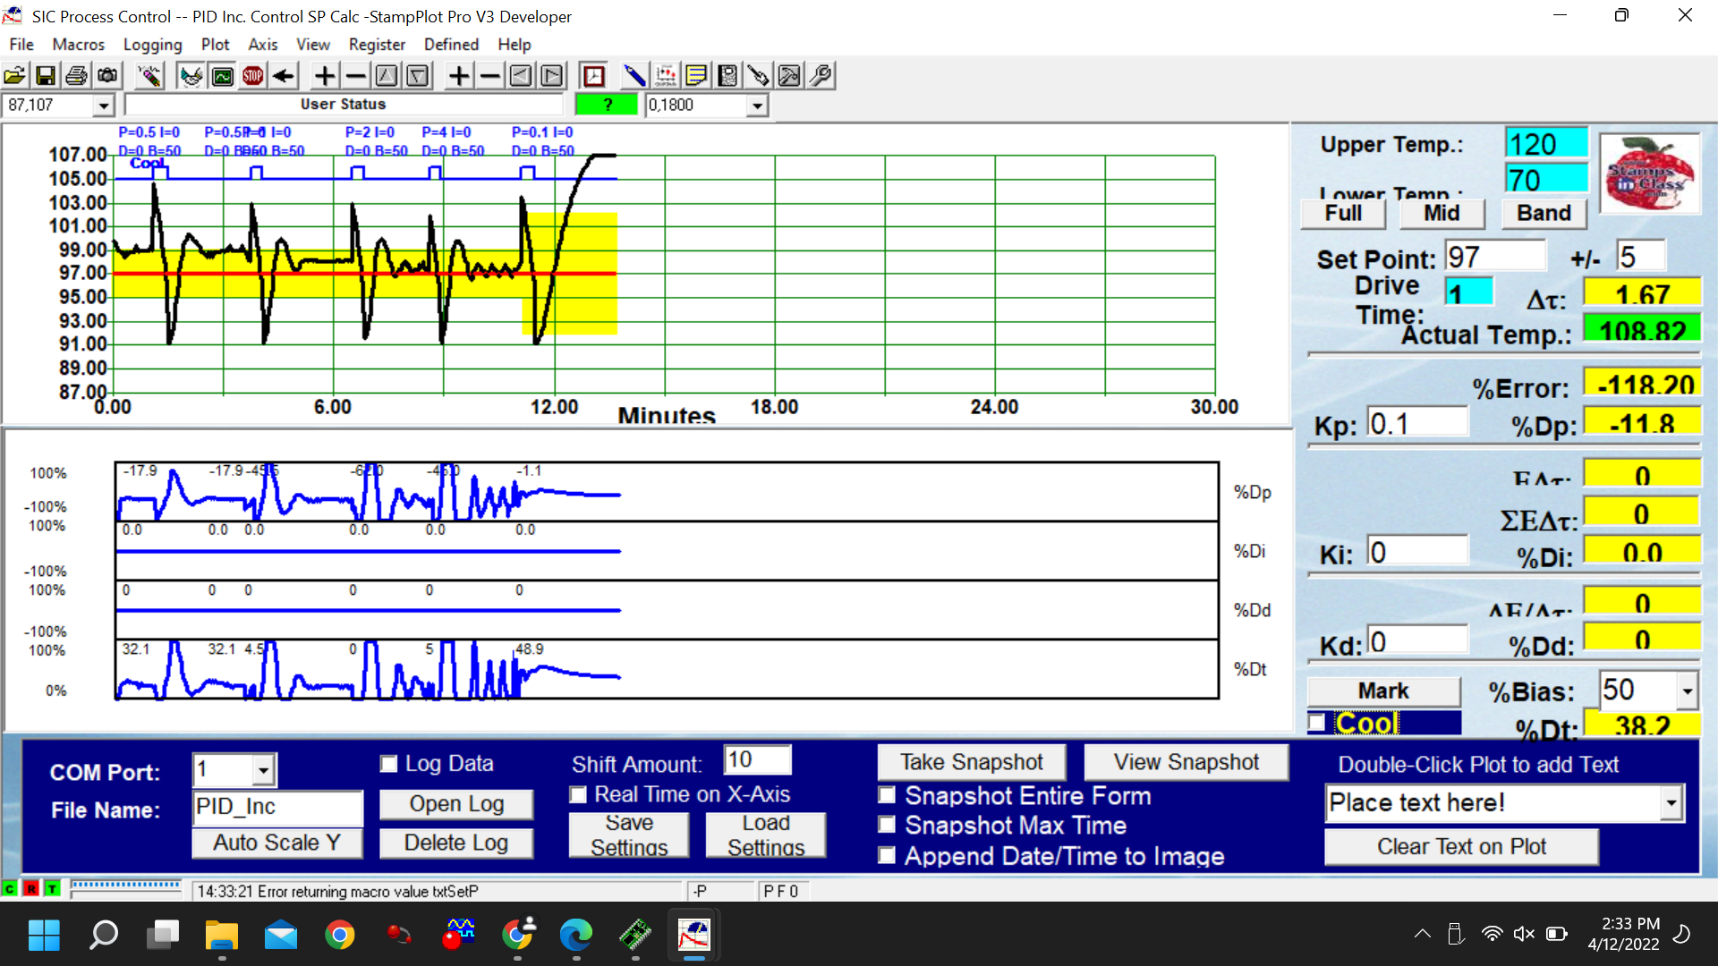Click the hammer tools icon
Image resolution: width=1718 pixels, height=966 pixels.
(x=789, y=76)
